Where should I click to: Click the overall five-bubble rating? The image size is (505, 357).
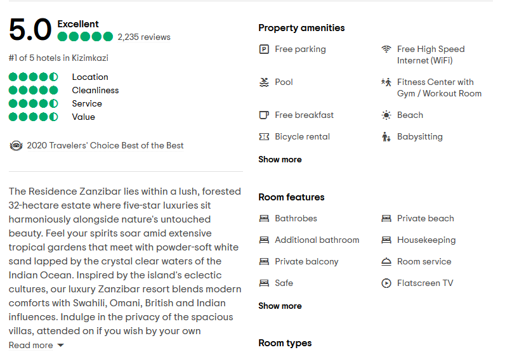(x=85, y=37)
